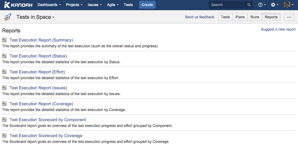Click the icon beside Test Execution Report (Summary)
Image resolution: width=298 pixels, height=146 pixels.
[4, 40]
